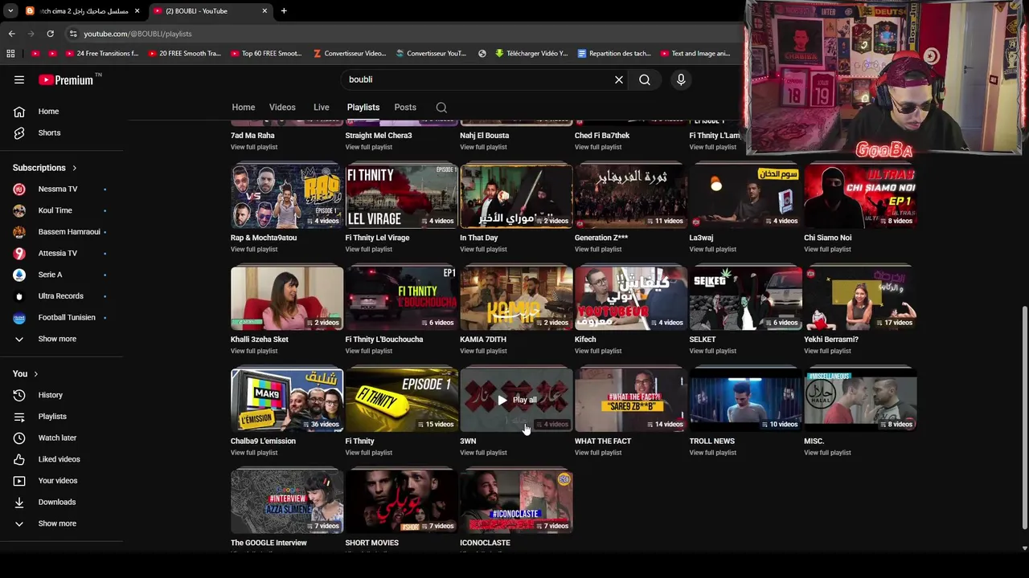Click Play all on 3WN playlist

[x=516, y=400]
